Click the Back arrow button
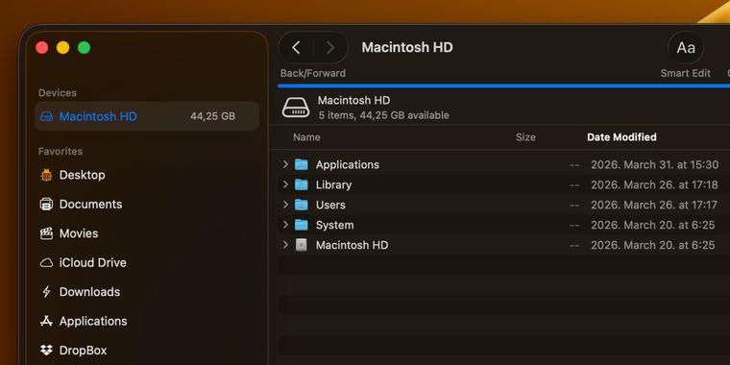 click(x=296, y=47)
